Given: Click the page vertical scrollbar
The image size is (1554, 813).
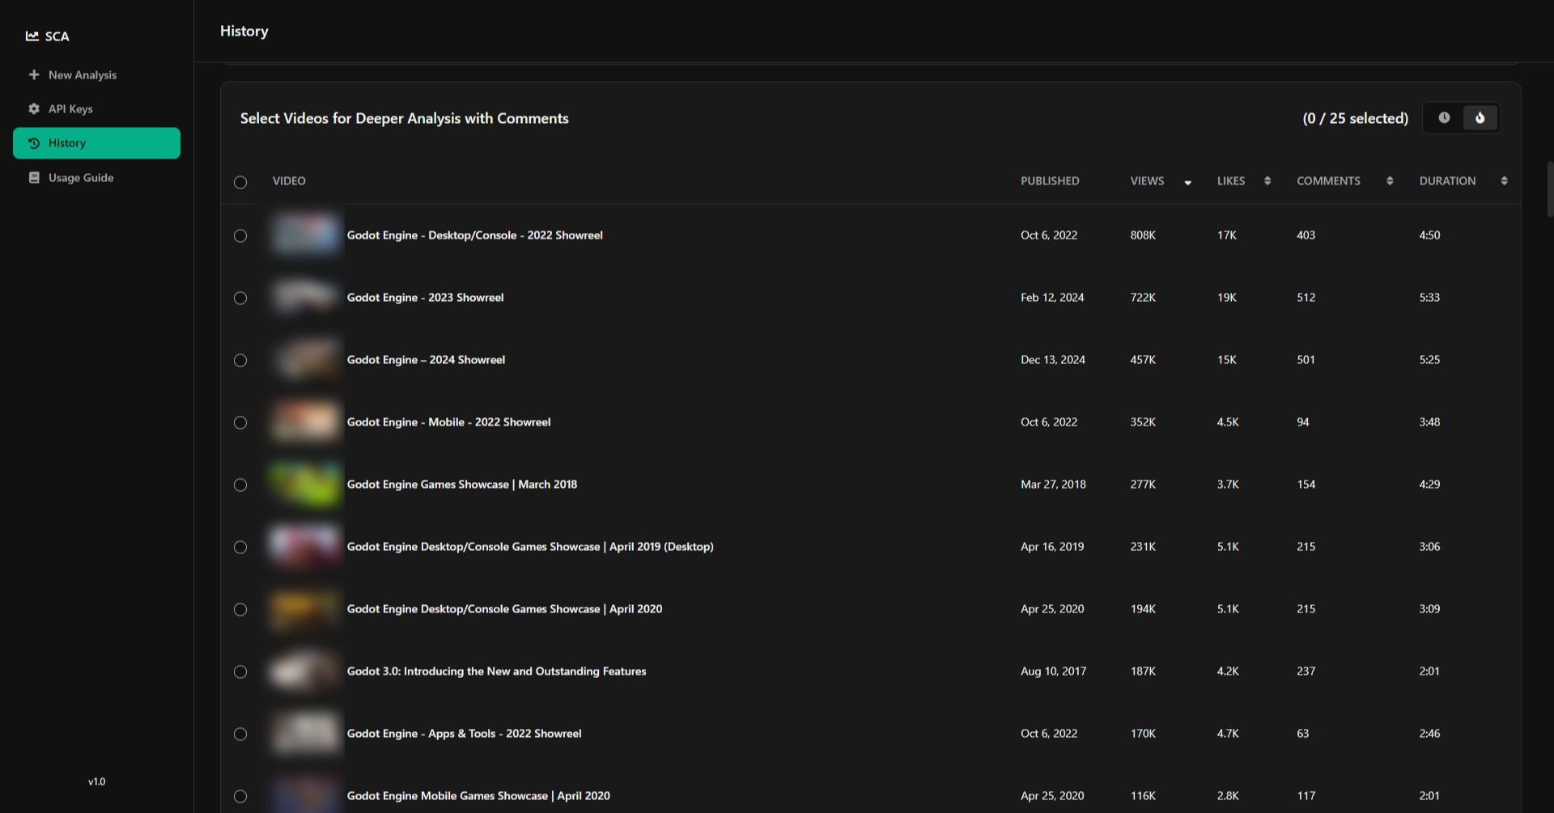Looking at the screenshot, I should 1550,189.
